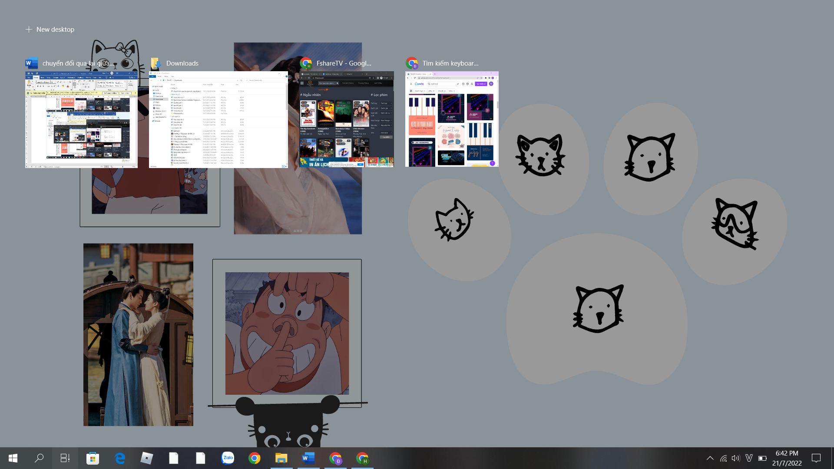Switch to the FshareTV Chrome window thumbnail
This screenshot has width=834, height=469.
click(347, 119)
